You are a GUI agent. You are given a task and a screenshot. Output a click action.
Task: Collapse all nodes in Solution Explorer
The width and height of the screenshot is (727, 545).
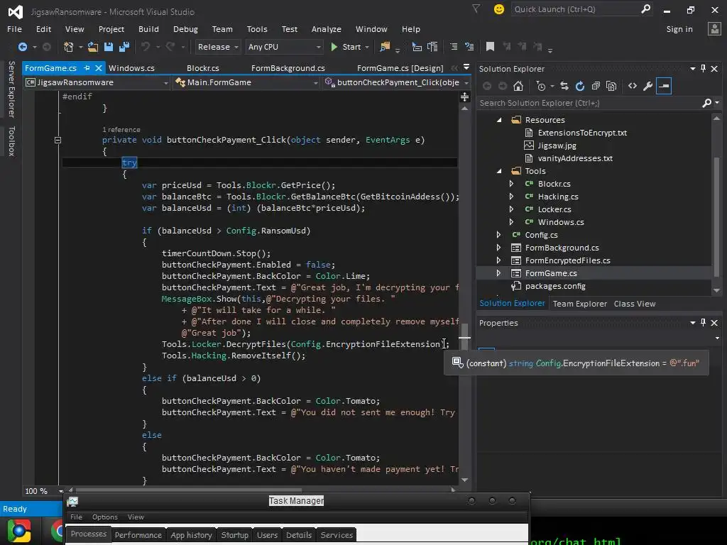(x=596, y=86)
